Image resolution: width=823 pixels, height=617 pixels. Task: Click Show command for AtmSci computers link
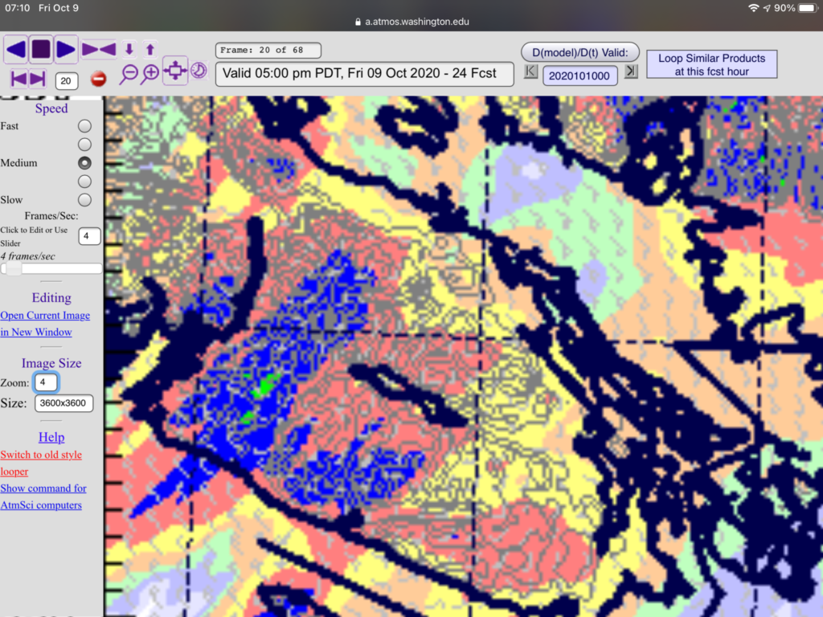click(43, 496)
